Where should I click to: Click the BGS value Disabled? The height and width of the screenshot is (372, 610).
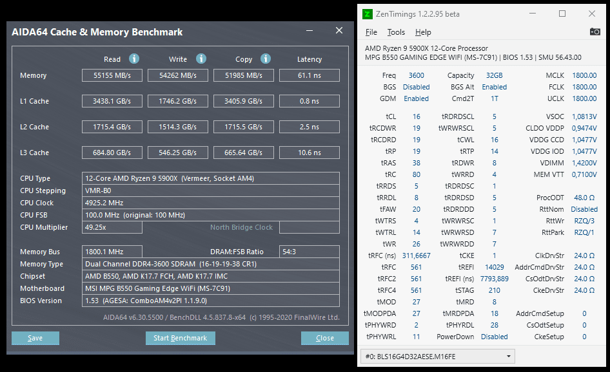tap(417, 87)
